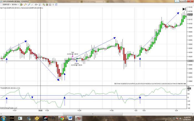
Task: Click the indicators panel icon
Action: pyautogui.click(x=50, y=5)
